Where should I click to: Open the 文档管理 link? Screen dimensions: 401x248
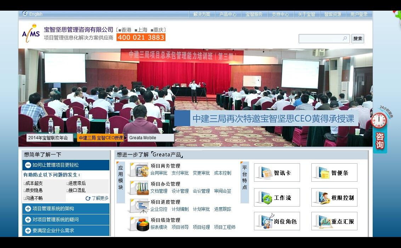click(x=159, y=191)
